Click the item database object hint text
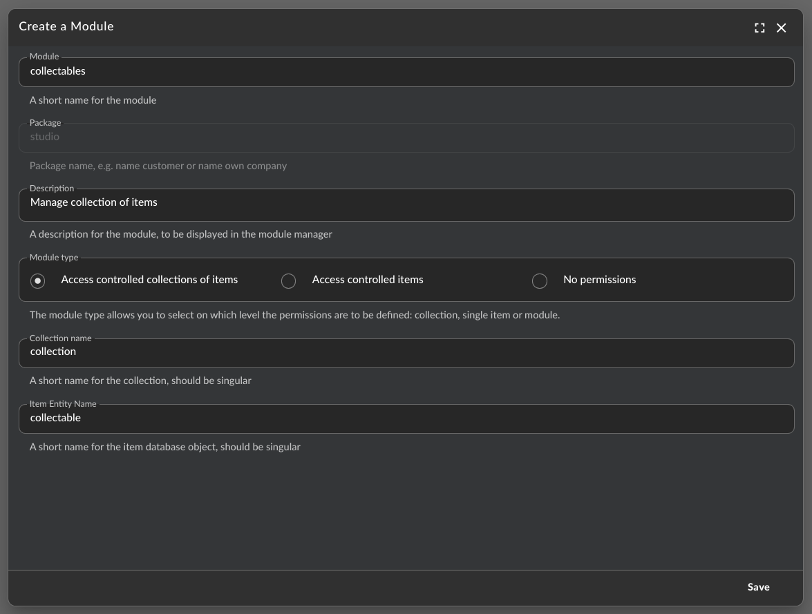812x614 pixels. coord(164,447)
